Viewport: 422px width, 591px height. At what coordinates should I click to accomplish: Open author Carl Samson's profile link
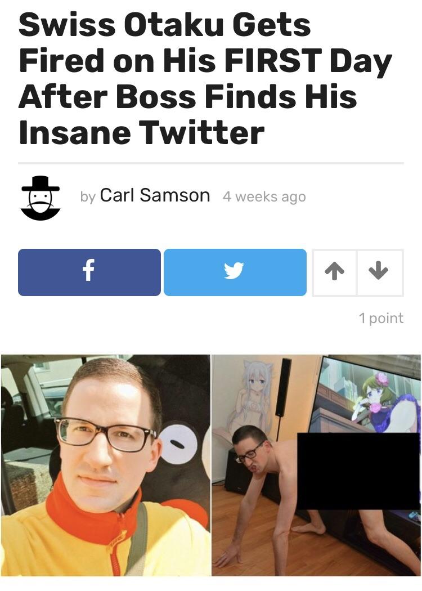click(x=155, y=195)
